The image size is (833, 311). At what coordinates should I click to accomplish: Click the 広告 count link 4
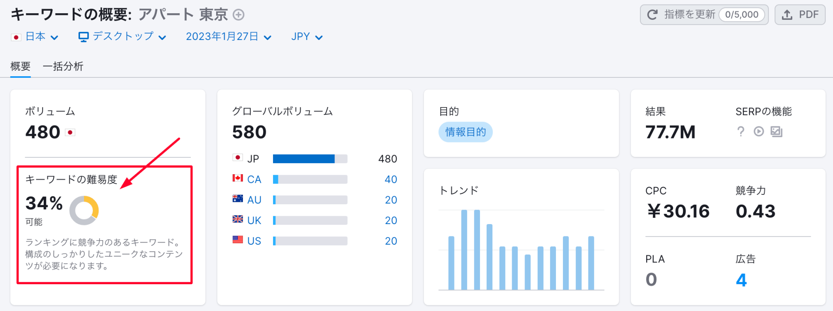pos(741,280)
